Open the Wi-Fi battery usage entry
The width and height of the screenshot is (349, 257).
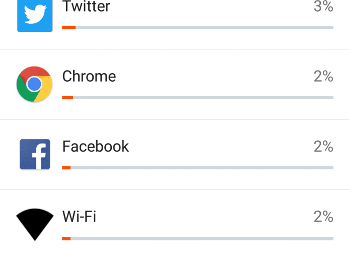(x=174, y=223)
